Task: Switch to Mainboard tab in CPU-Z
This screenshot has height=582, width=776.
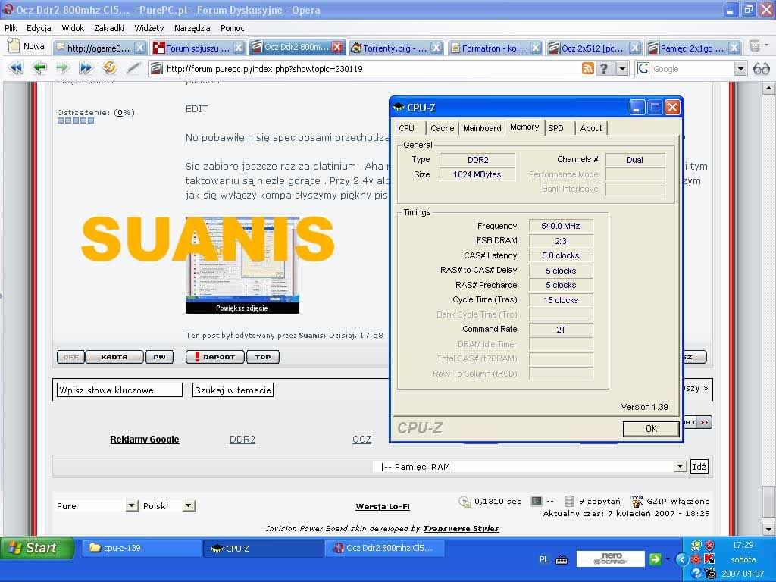Action: [482, 128]
